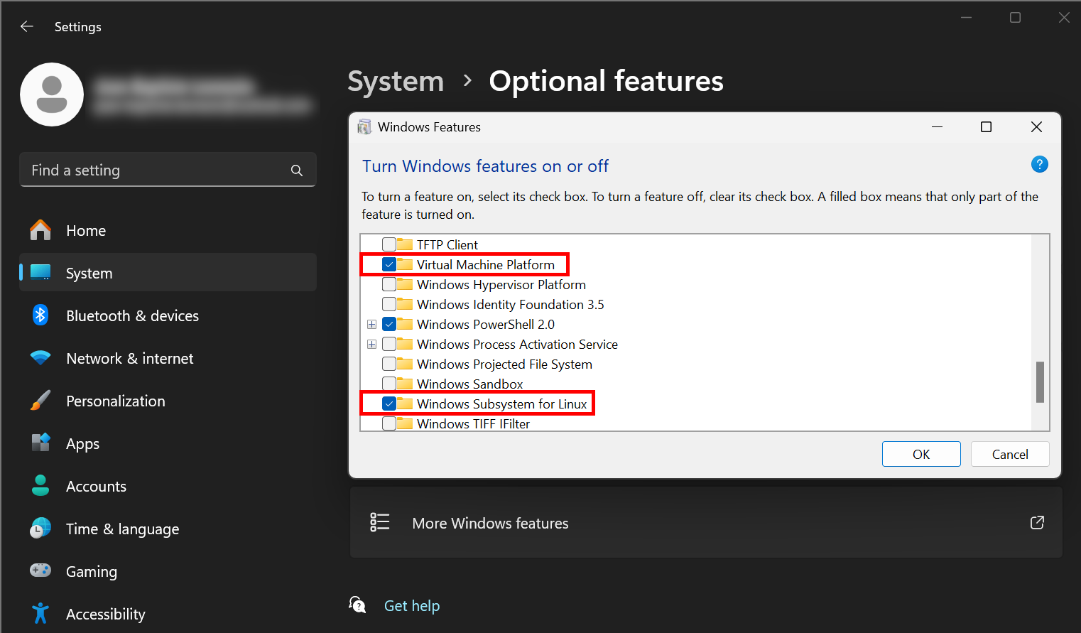Expand the Windows PowerShell 2.0 tree node
Image resolution: width=1081 pixels, height=633 pixels.
click(371, 324)
